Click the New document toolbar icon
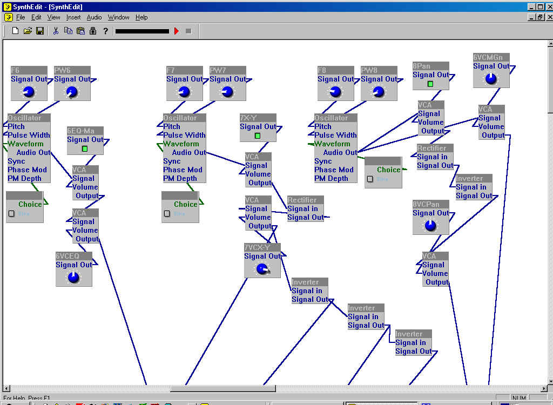The image size is (553, 405). coord(15,31)
